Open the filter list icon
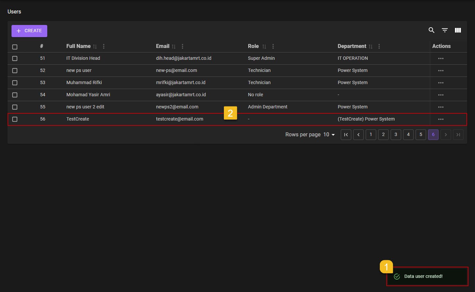 [x=444, y=30]
